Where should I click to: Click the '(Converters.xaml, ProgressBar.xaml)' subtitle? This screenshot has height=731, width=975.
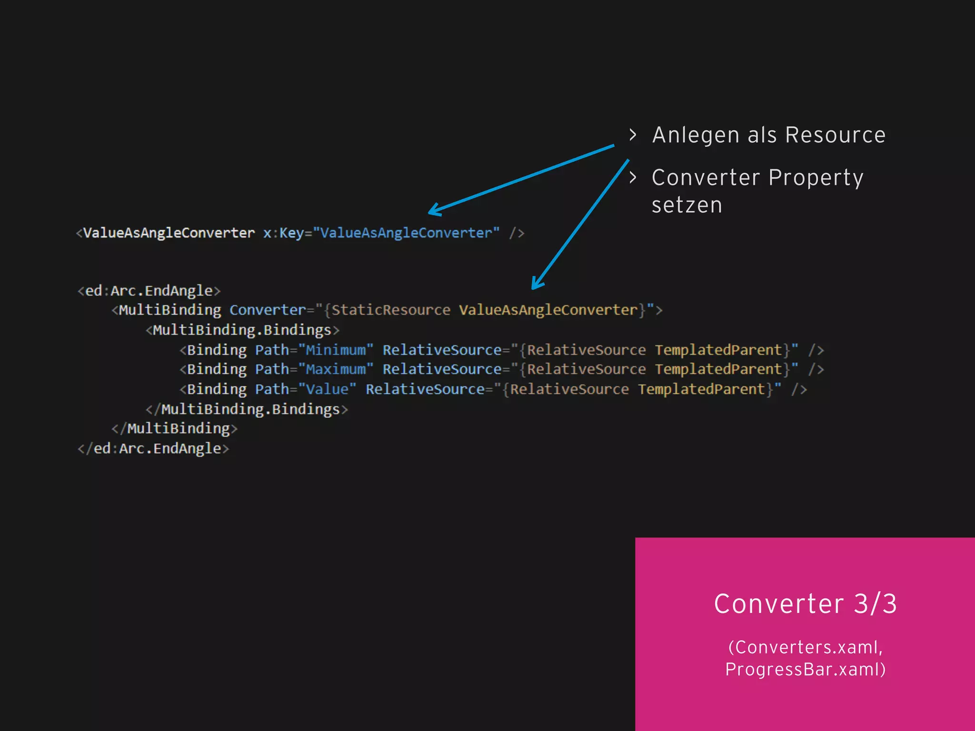[806, 658]
